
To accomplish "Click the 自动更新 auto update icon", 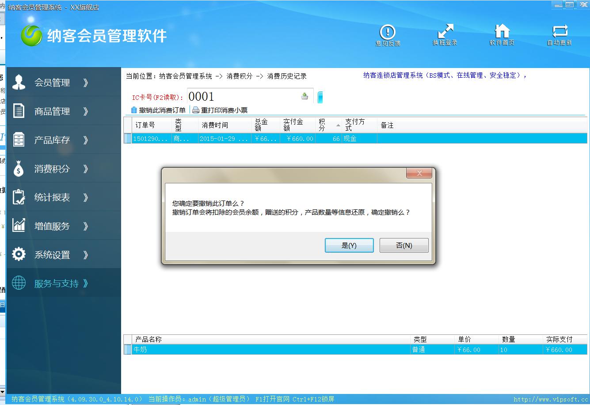I will [x=560, y=32].
